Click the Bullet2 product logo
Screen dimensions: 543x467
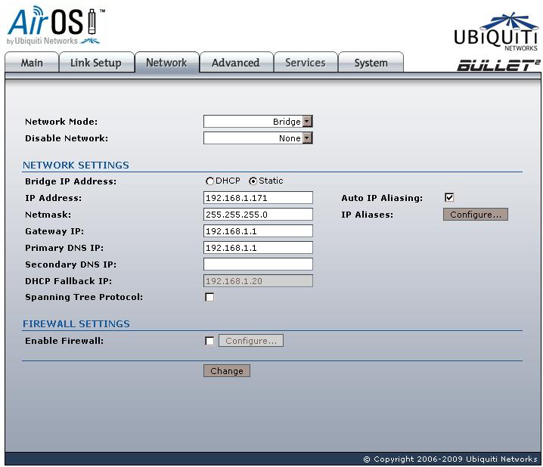click(498, 65)
